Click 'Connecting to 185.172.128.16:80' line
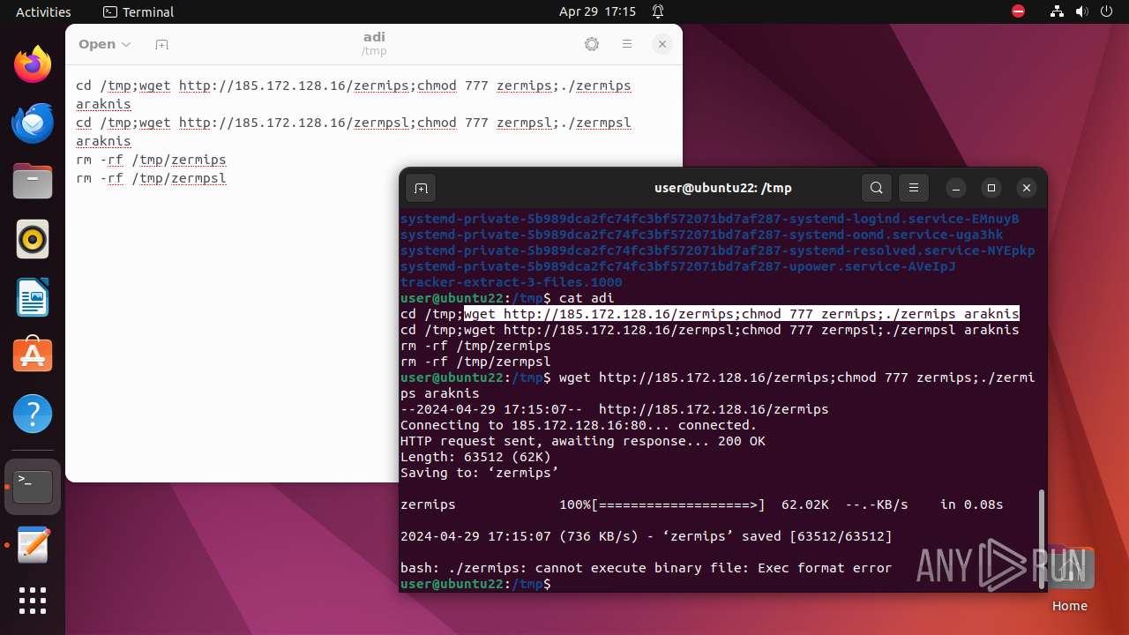 (579, 425)
